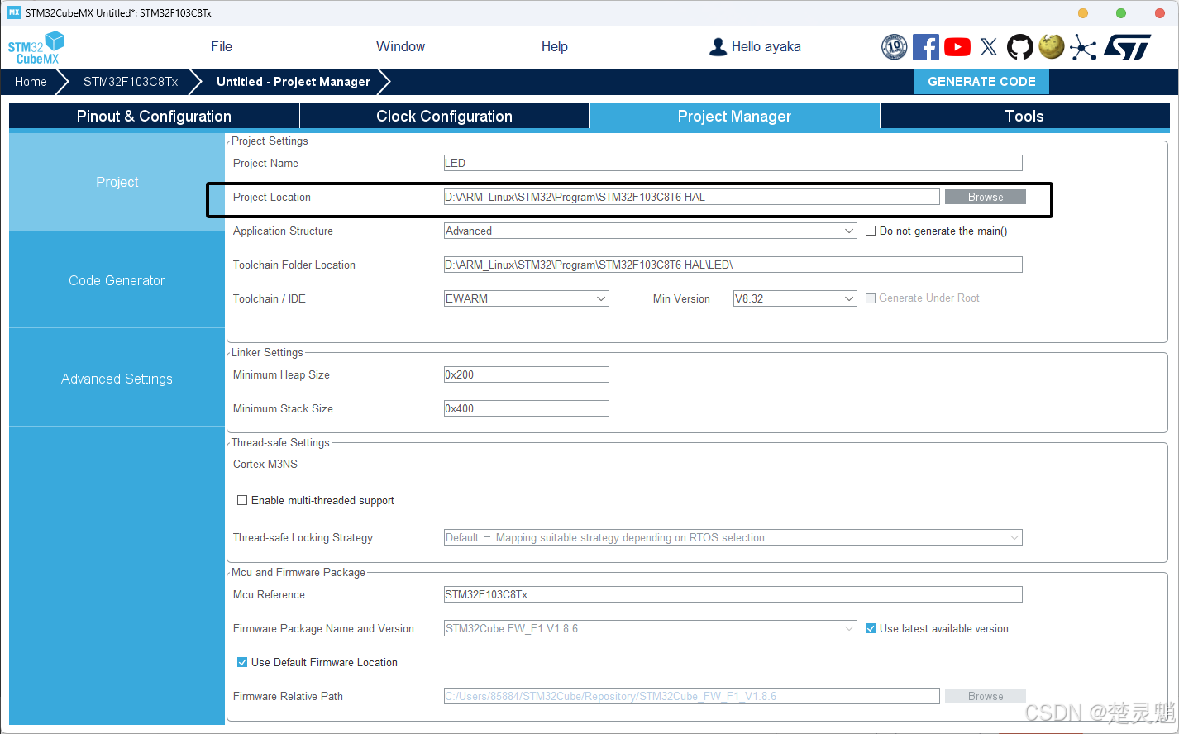The width and height of the screenshot is (1179, 734).
Task: Open the YouTube icon link
Action: 957,47
